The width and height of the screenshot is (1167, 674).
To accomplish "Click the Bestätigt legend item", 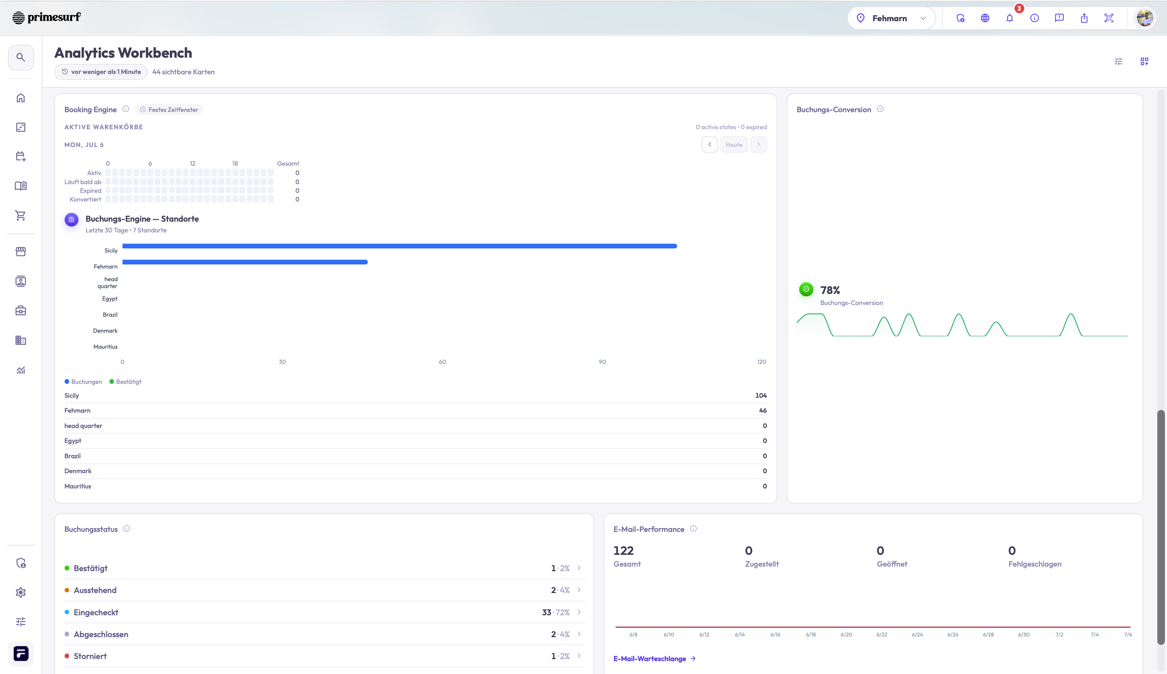I will click(x=125, y=381).
